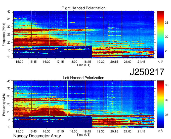The height and width of the screenshot is (139, 171).
Task: Click the 30 dB label on the top colorbar
Action: [x=166, y=37]
